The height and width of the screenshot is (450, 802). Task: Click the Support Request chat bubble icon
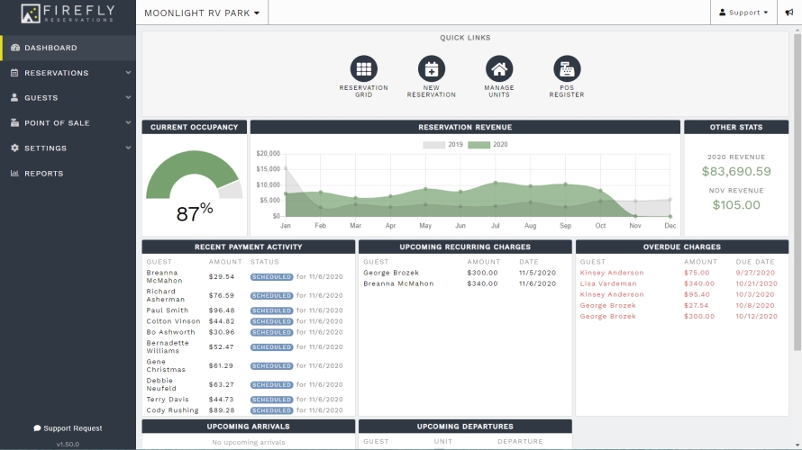pos(37,428)
